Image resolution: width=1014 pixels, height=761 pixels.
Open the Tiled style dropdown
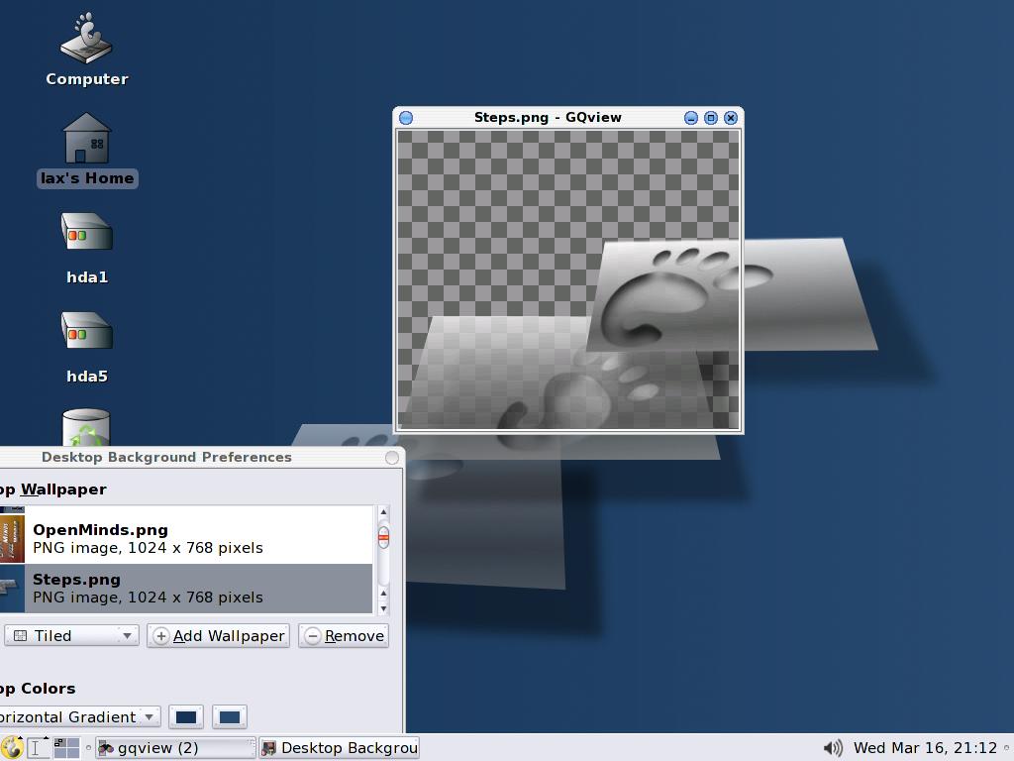coord(71,636)
